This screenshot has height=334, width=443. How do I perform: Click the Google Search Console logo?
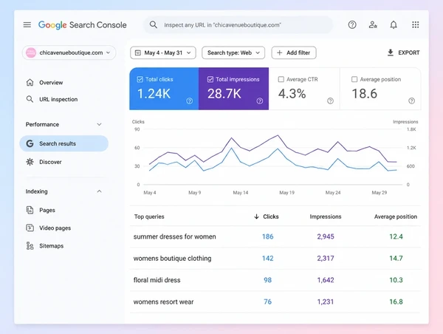pos(82,25)
